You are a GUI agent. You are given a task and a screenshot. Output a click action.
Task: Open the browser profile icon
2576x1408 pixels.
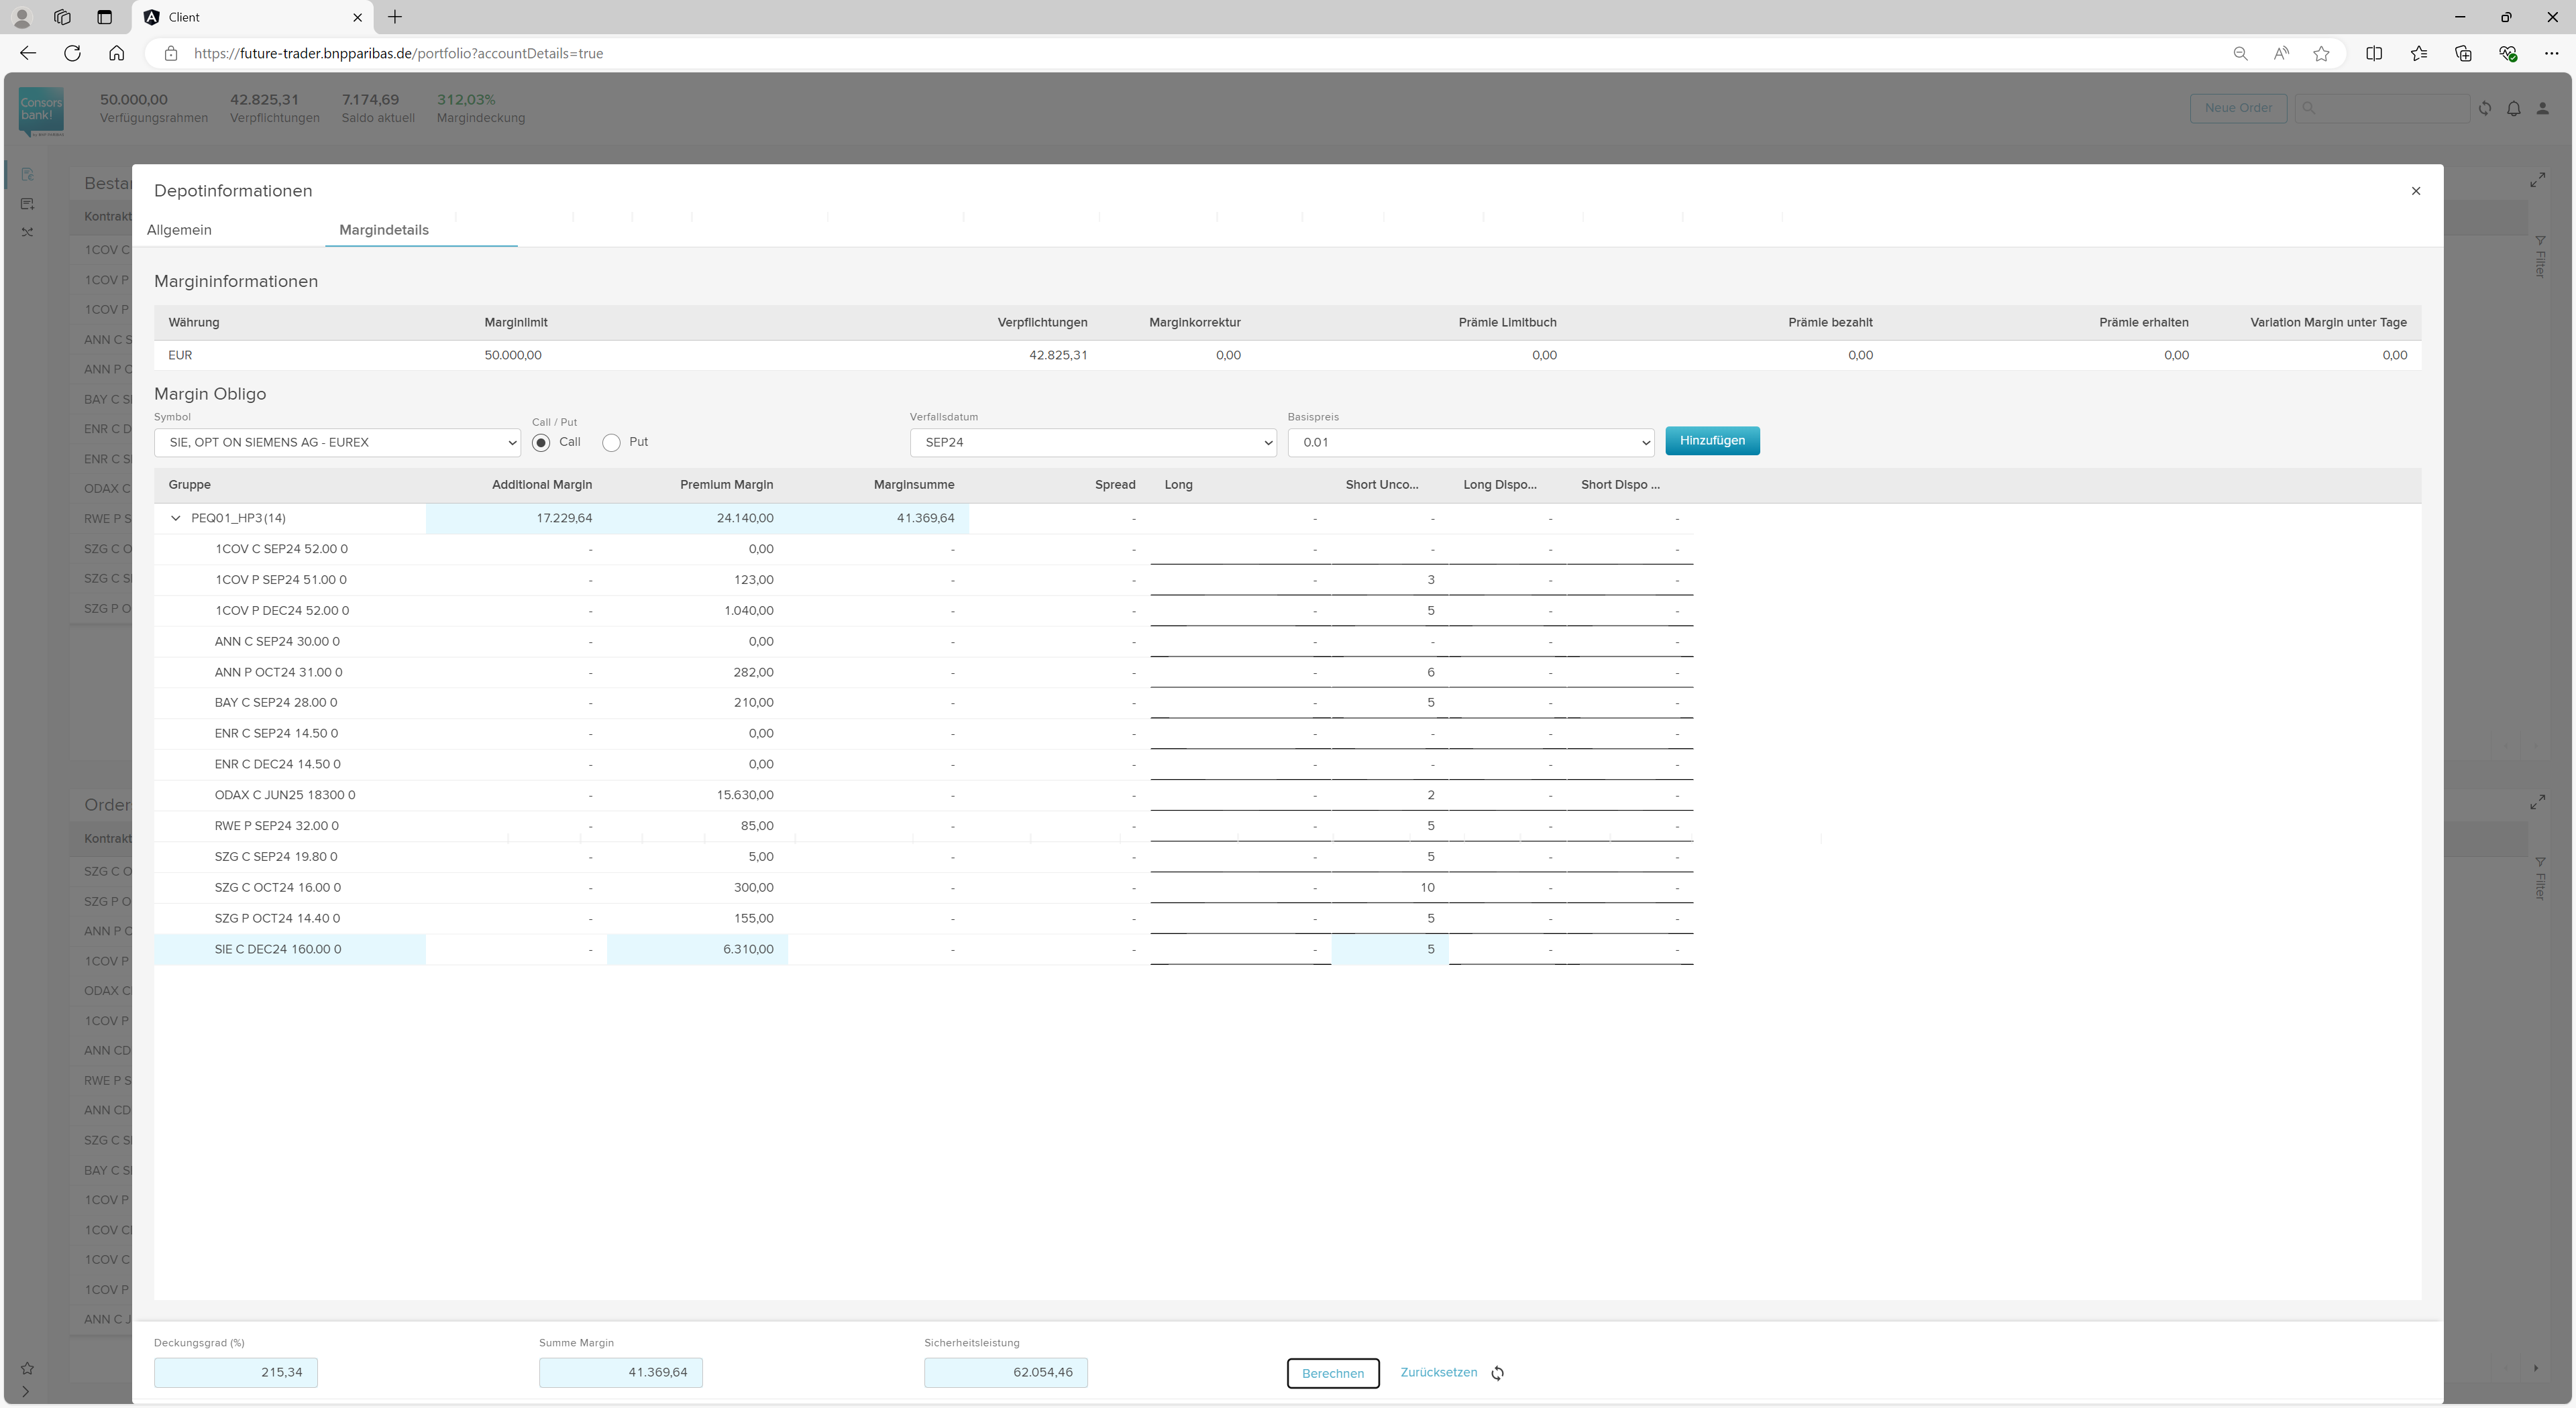pos(22,17)
